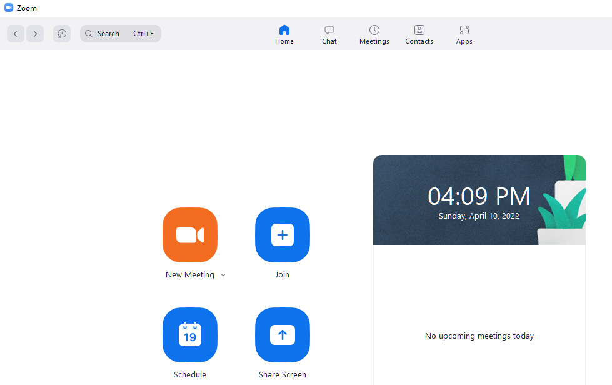This screenshot has height=385, width=612.
Task: Switch to the Home tab
Action: click(x=284, y=35)
